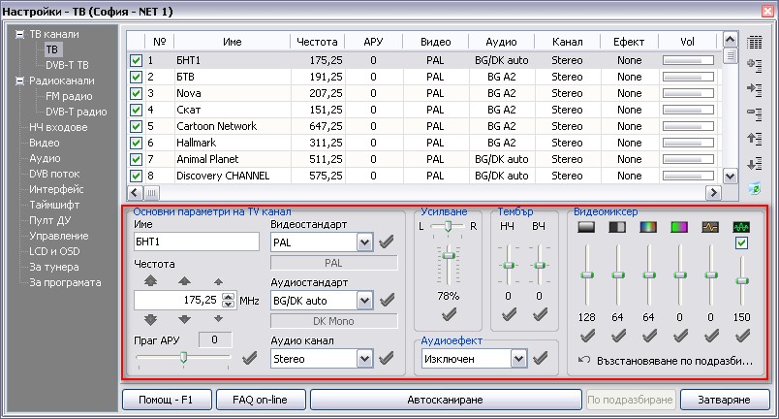This screenshot has height=419, width=779.
Task: Uncheck the Скат channel checkbox
Action: (x=136, y=110)
